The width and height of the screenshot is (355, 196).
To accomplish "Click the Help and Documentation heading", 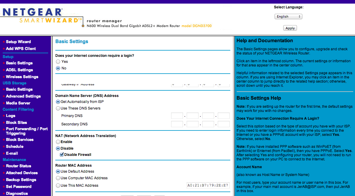I will [265, 41].
